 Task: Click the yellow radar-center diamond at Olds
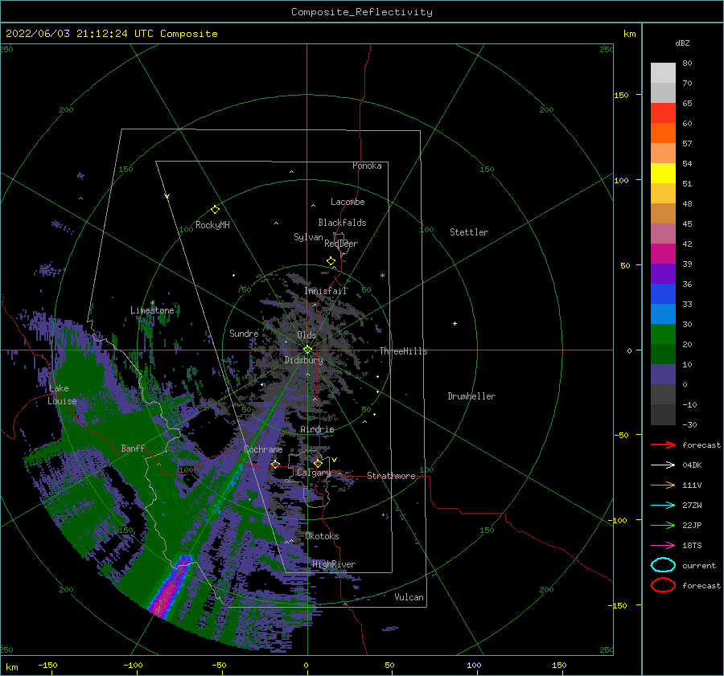[x=307, y=350]
